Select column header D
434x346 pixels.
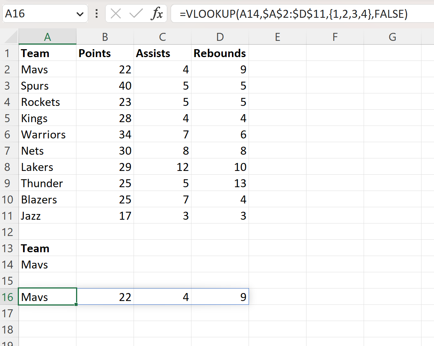pyautogui.click(x=220, y=37)
